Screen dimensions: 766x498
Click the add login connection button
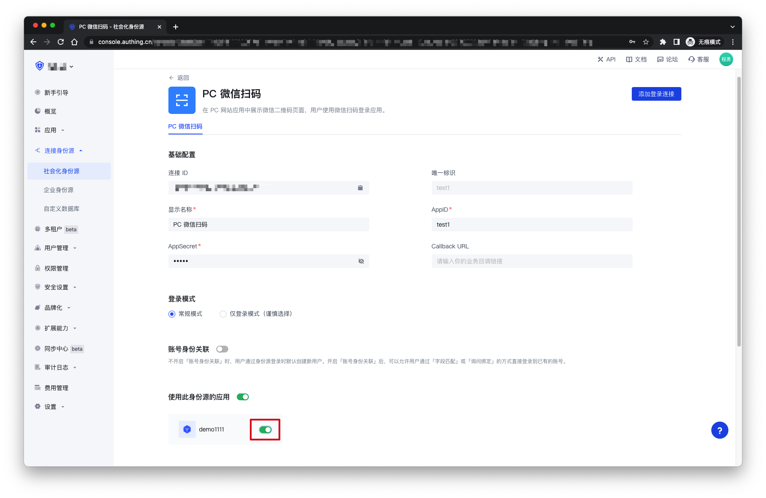point(656,94)
